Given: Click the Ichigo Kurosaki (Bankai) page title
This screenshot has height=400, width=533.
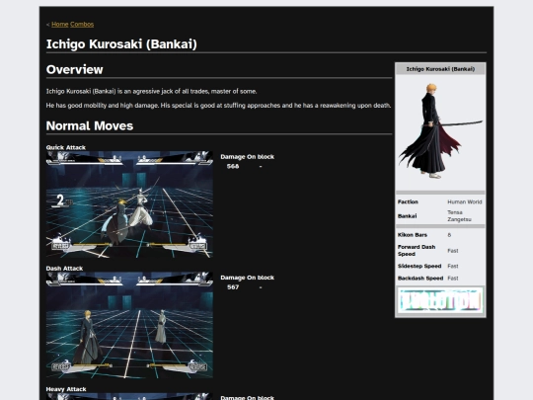Looking at the screenshot, I should click(x=121, y=44).
